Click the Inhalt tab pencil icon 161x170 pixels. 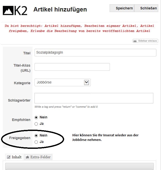coord(9,157)
